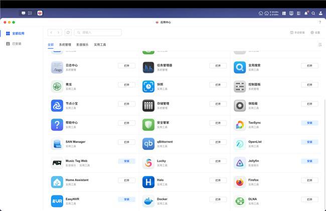Click 安装 for TaoSync

pos(309,123)
